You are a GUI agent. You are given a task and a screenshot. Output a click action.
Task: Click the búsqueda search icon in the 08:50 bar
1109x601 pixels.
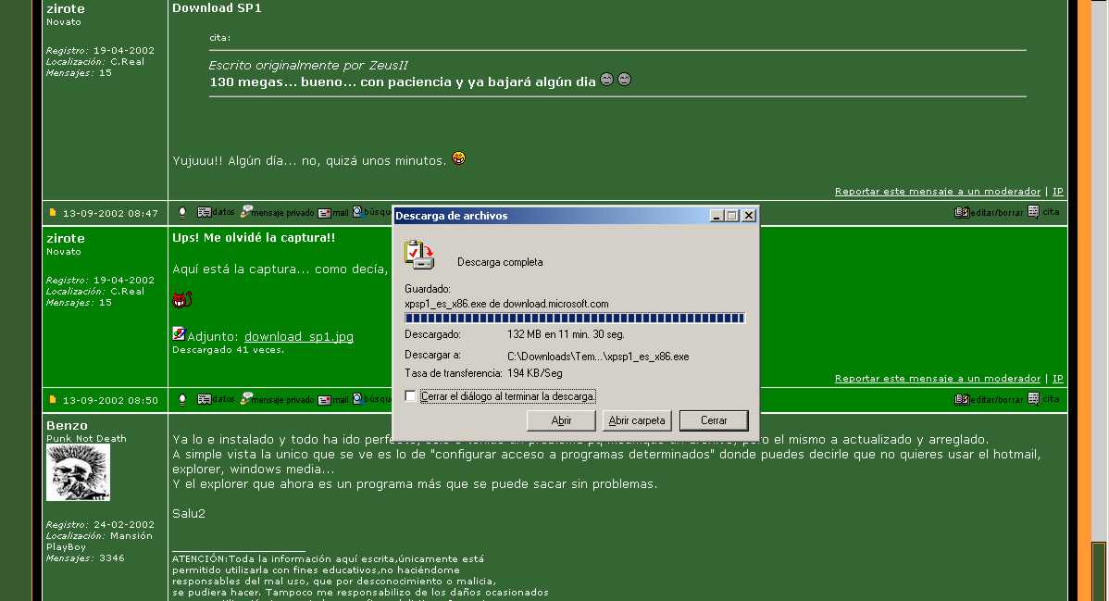pyautogui.click(x=358, y=398)
